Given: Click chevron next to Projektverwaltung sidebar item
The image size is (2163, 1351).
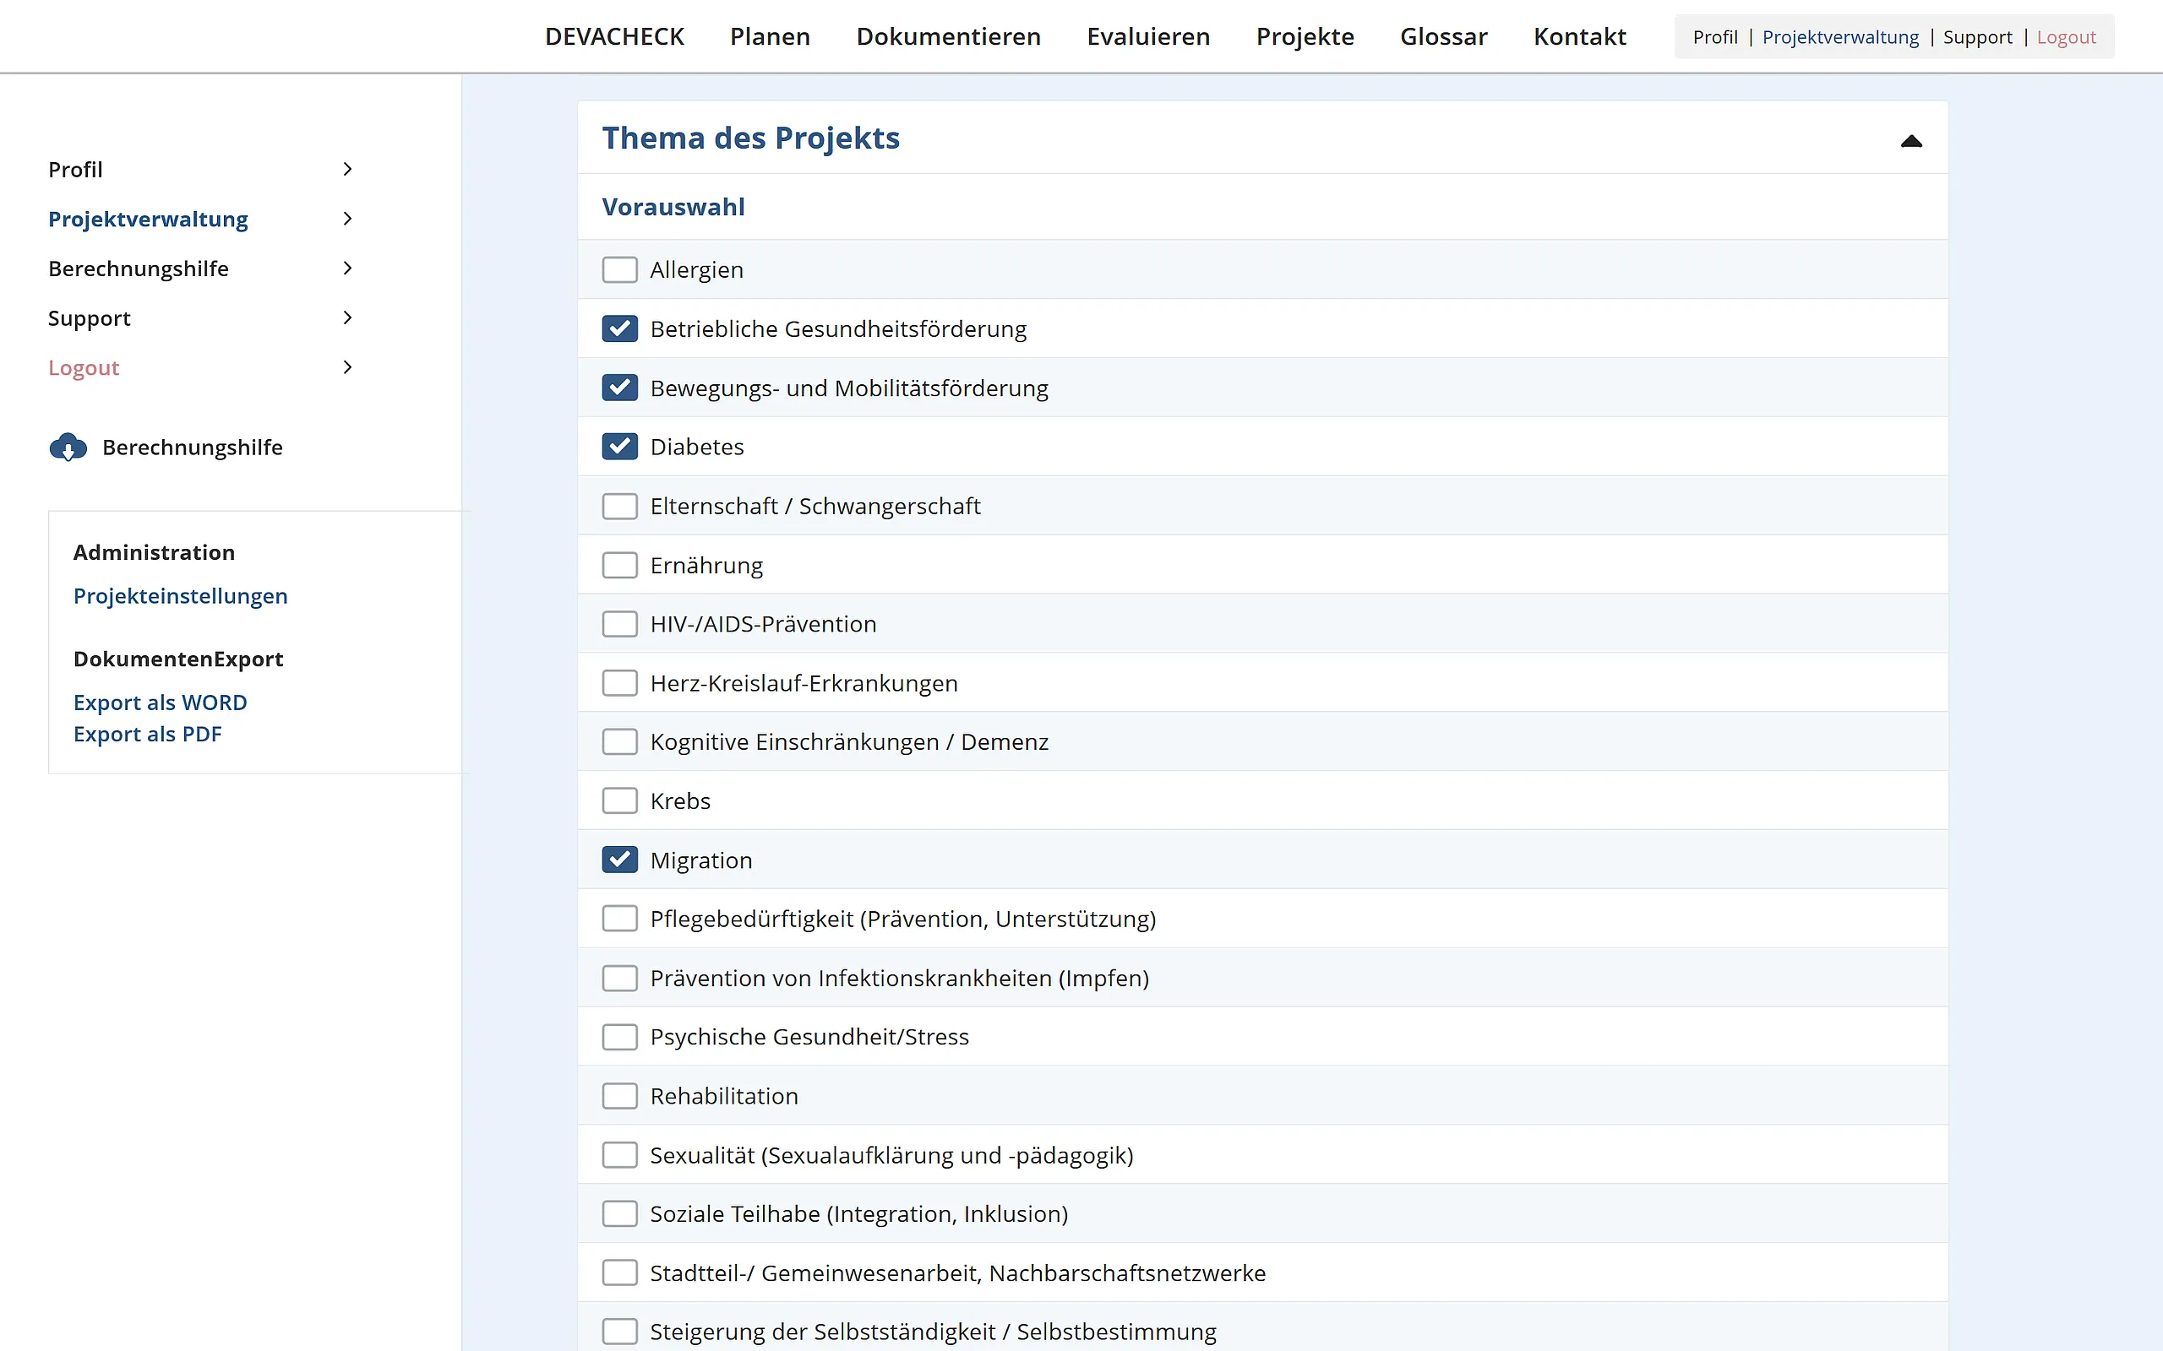Looking at the screenshot, I should tap(348, 219).
